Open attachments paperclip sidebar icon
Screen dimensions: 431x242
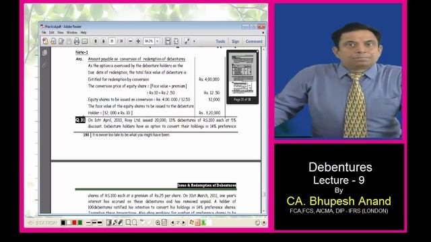point(45,65)
